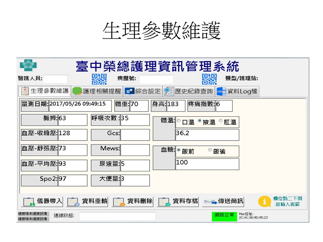This screenshot has width=323, height=242.
Task: Click the 病歷號 input field
Action: (x=156, y=79)
